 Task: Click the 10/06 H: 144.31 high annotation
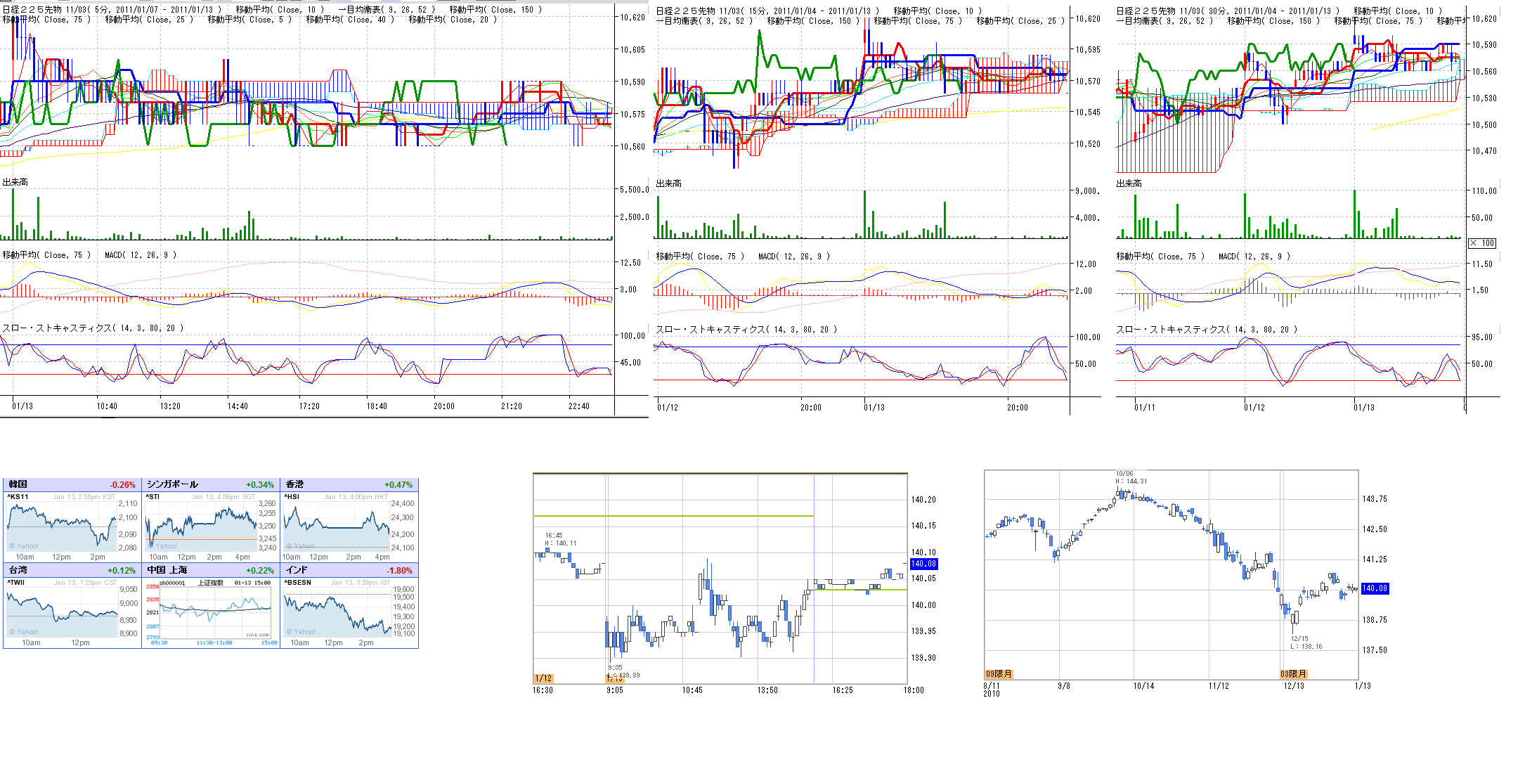tap(1131, 478)
